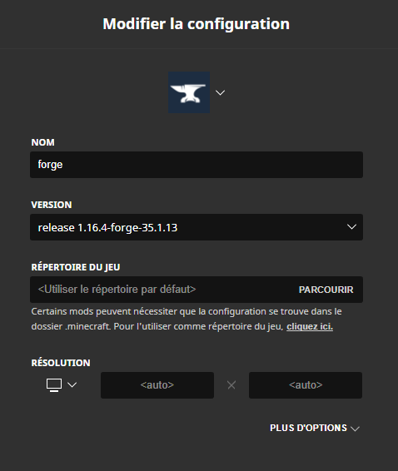This screenshot has width=398, height=471.
Task: Click PARCOURIR to browse folders
Action: [326, 290]
